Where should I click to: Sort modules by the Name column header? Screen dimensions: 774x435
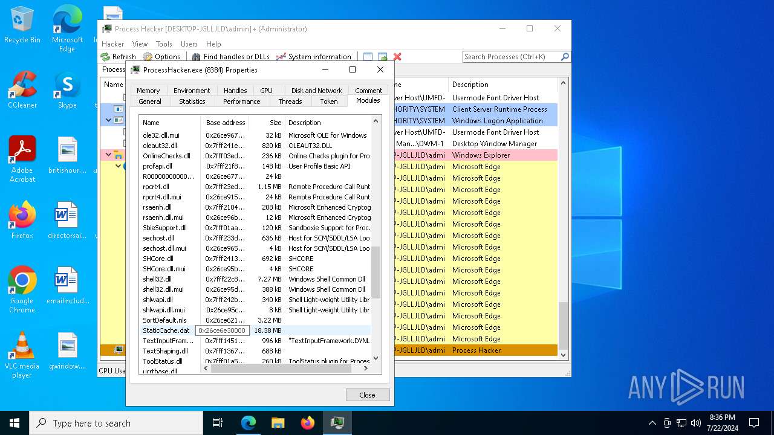tap(170, 123)
